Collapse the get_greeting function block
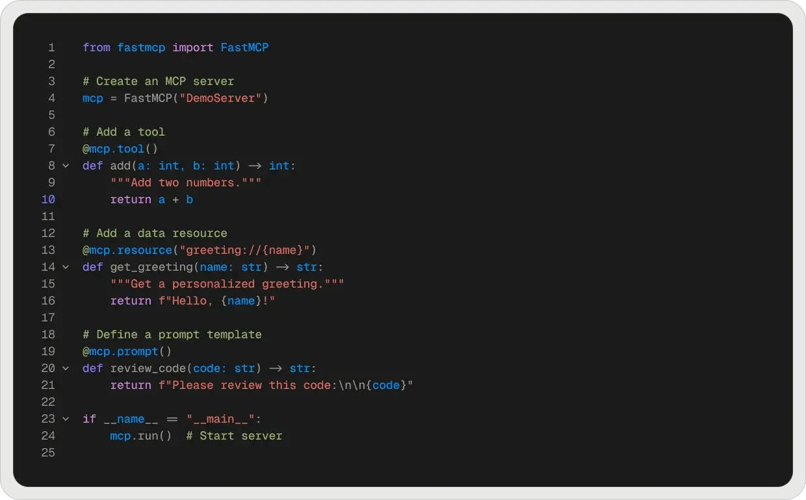The height and width of the screenshot is (500, 806). pyautogui.click(x=65, y=267)
